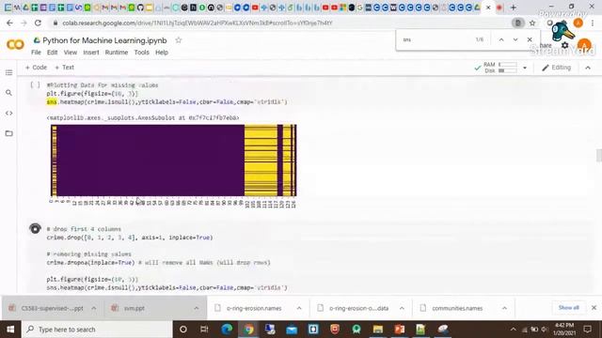Add a new Code cell

36,68
